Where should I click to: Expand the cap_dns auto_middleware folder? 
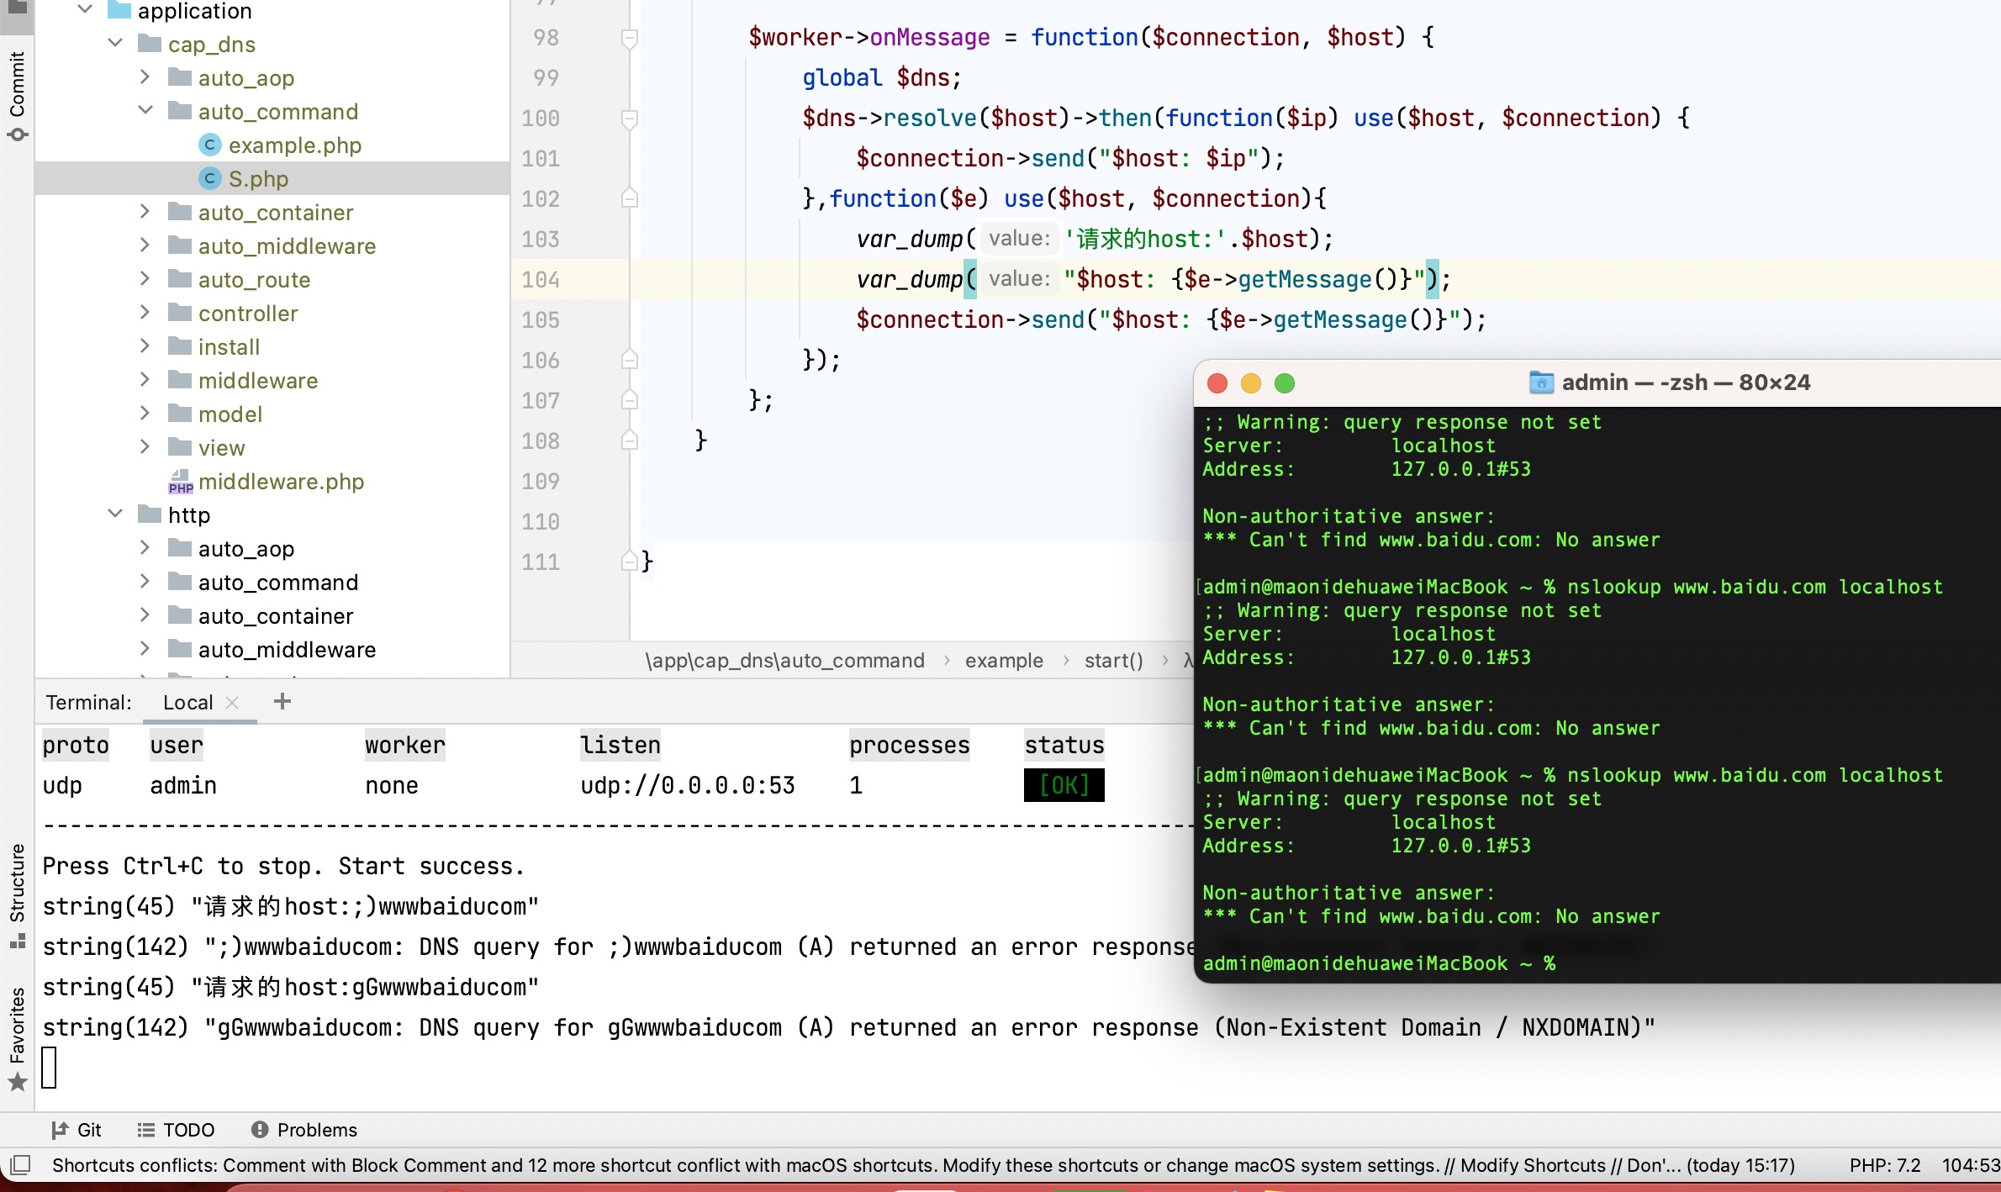[x=145, y=245]
